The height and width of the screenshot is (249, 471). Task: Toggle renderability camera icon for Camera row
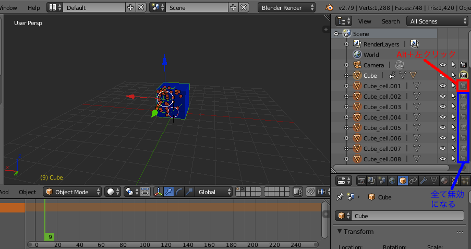464,65
